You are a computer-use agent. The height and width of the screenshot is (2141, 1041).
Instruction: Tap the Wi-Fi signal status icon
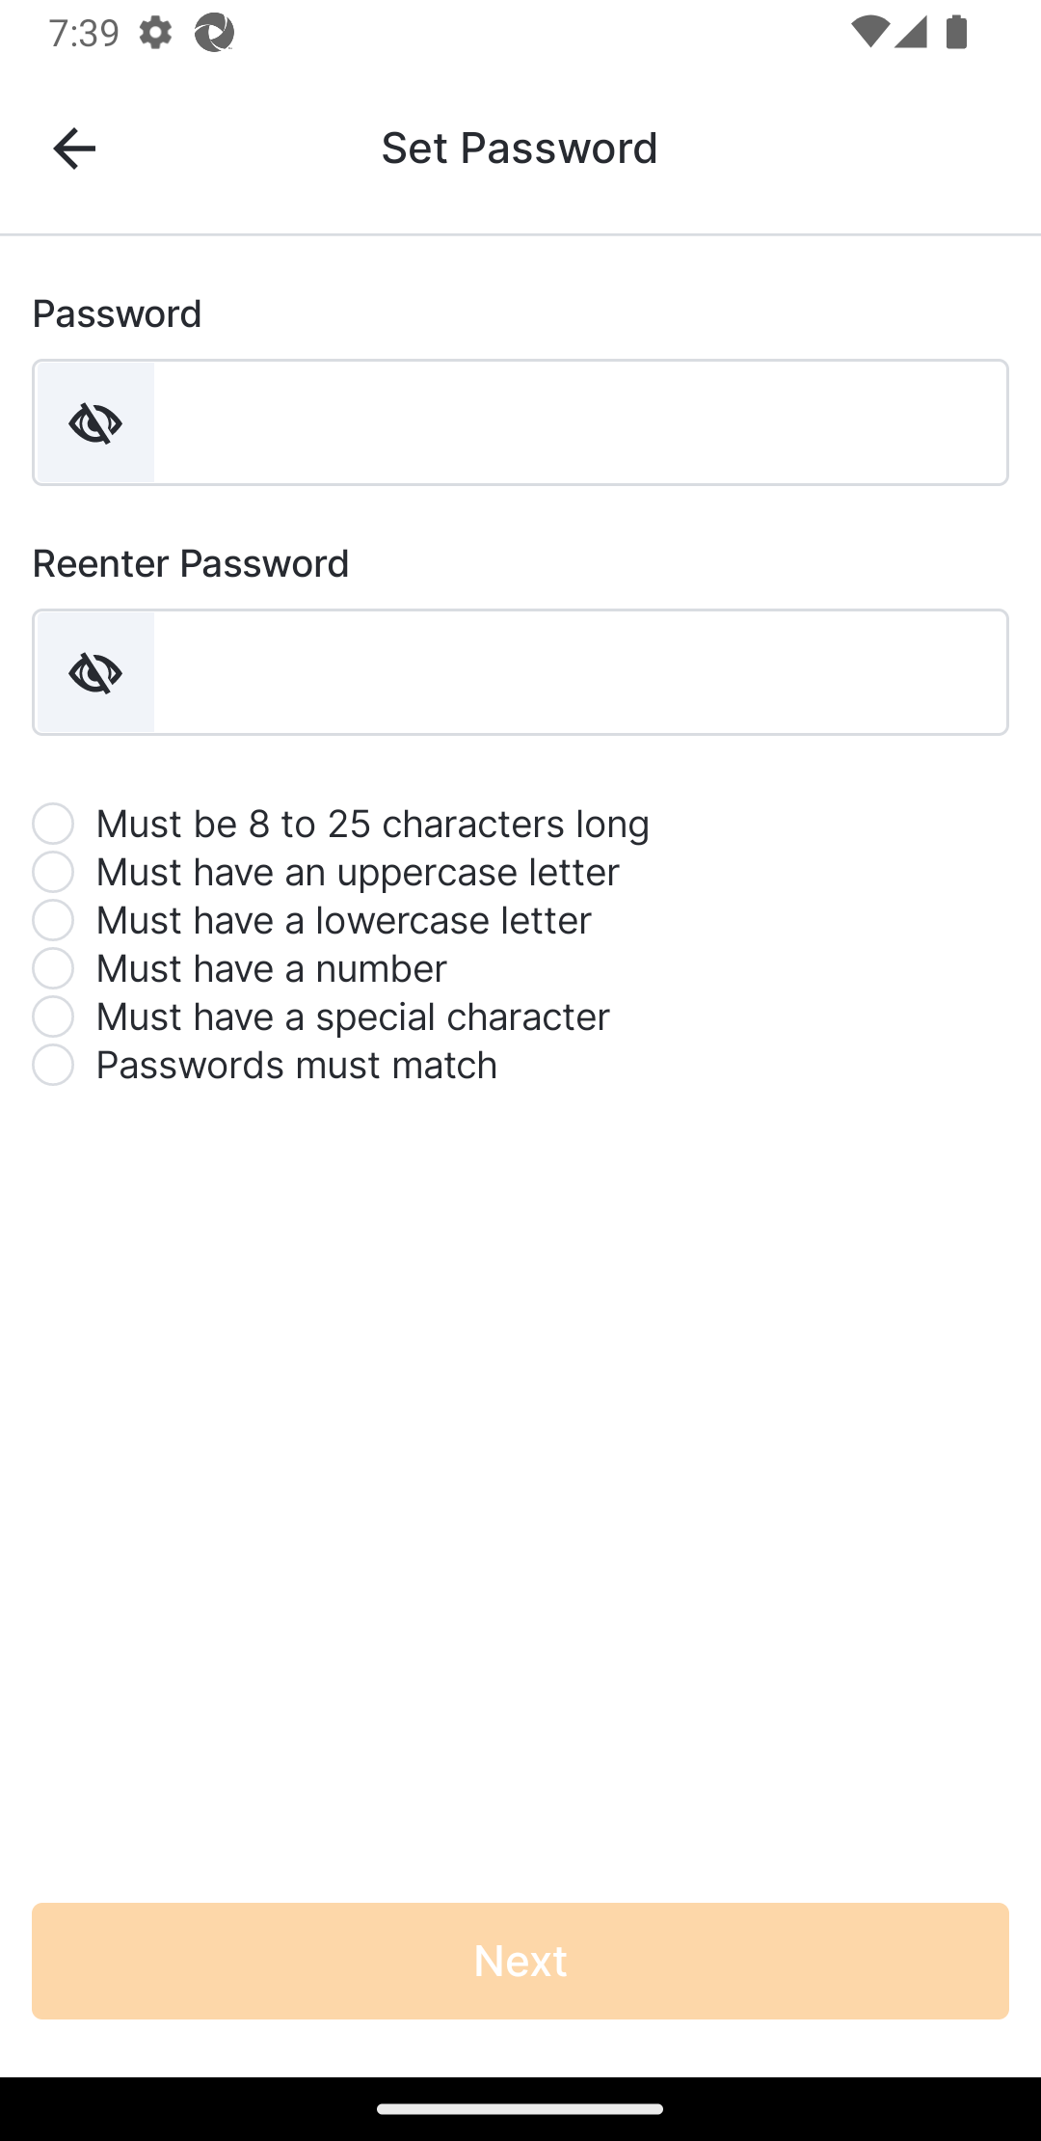(x=870, y=33)
